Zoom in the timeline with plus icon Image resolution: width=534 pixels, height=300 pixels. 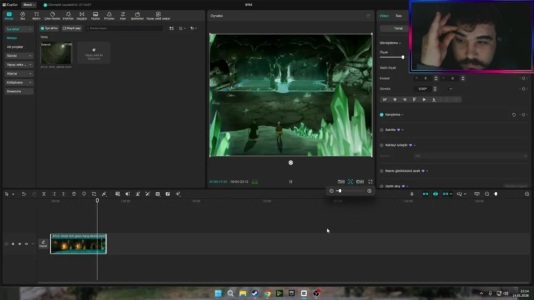coord(527,194)
